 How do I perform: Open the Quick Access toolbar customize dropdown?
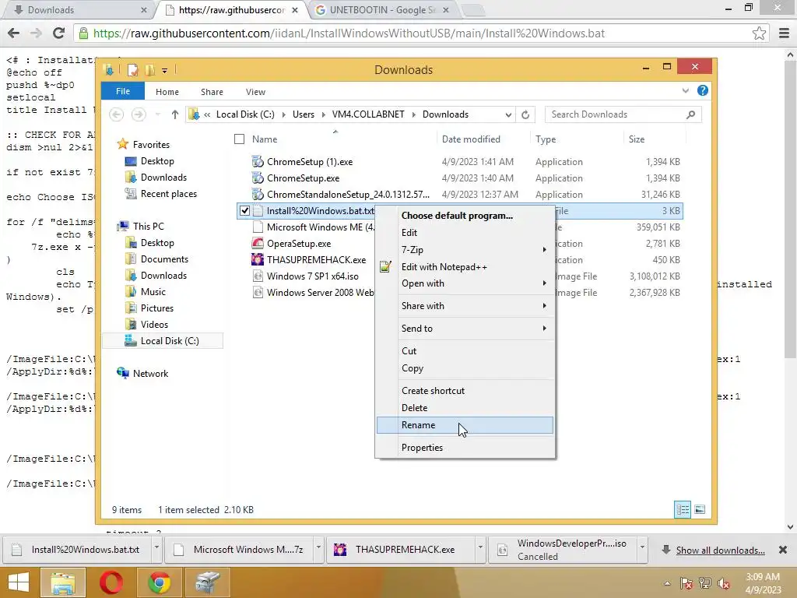165,71
